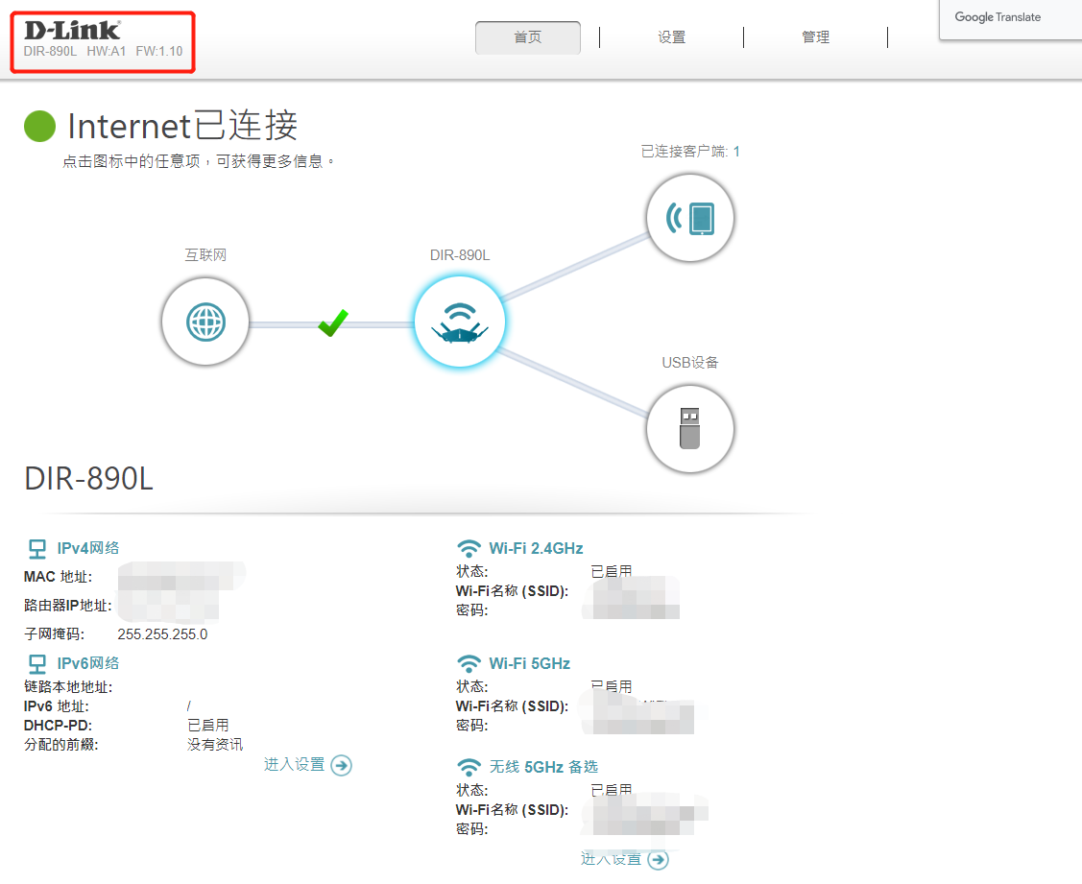Screen dimensions: 1082x884
Task: Click the DIR-890L router icon
Action: coord(460,322)
